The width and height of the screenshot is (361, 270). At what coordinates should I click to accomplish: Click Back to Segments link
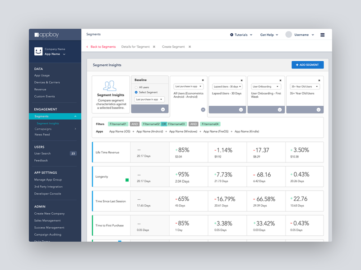pos(103,47)
